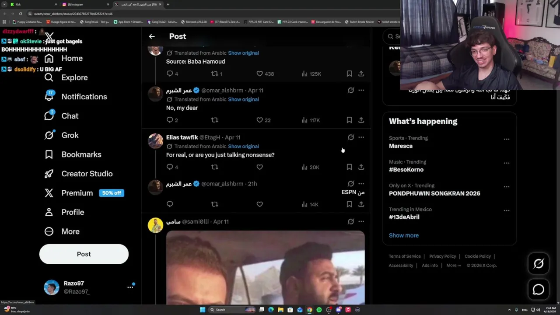Share the Baba Hamoud reply
560x315 pixels.
pos(361,74)
